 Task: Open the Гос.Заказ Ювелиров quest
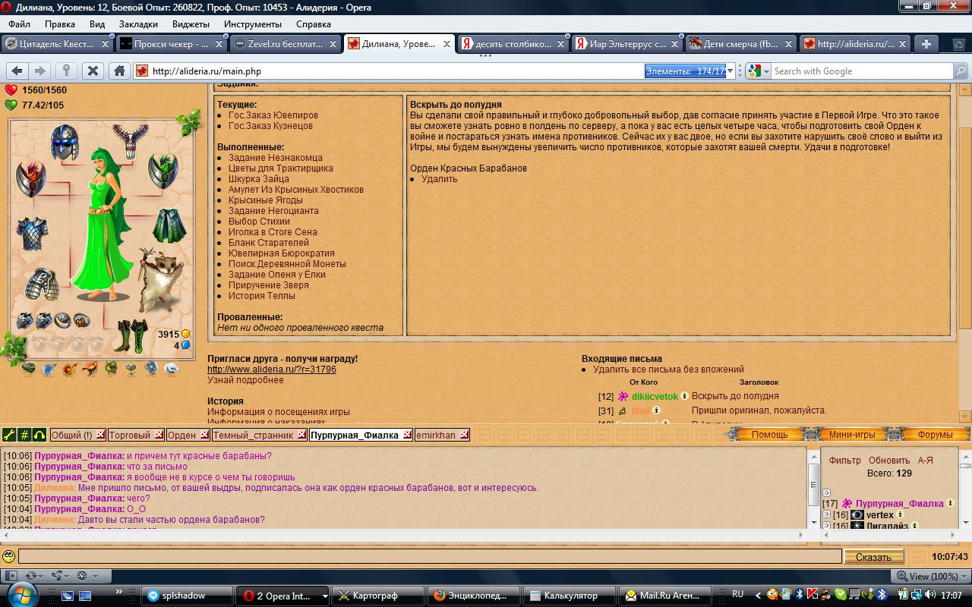273,115
